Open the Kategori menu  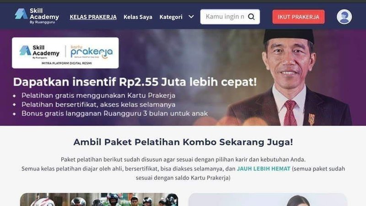coord(171,17)
